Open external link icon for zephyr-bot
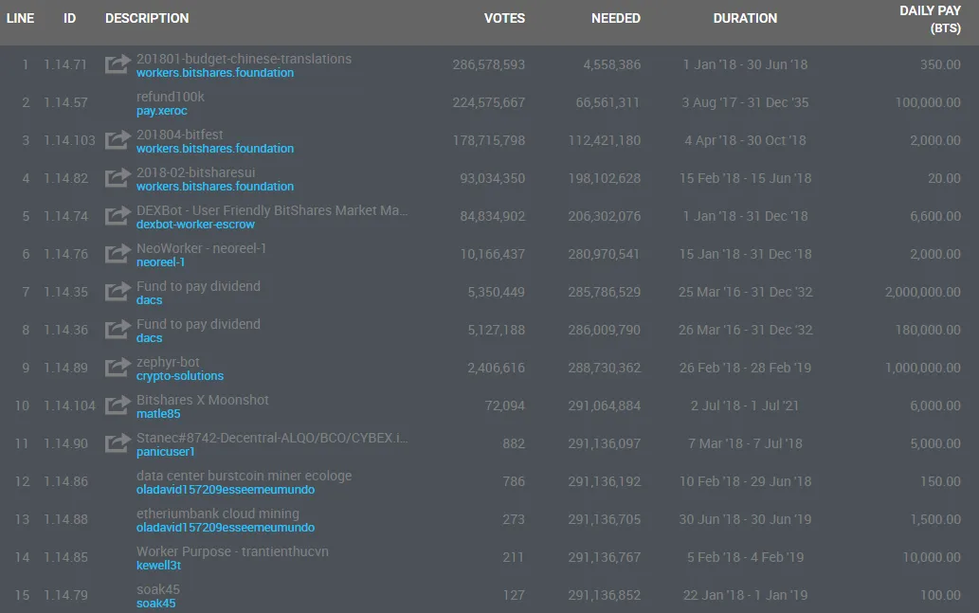Image resolution: width=979 pixels, height=613 pixels. [118, 367]
